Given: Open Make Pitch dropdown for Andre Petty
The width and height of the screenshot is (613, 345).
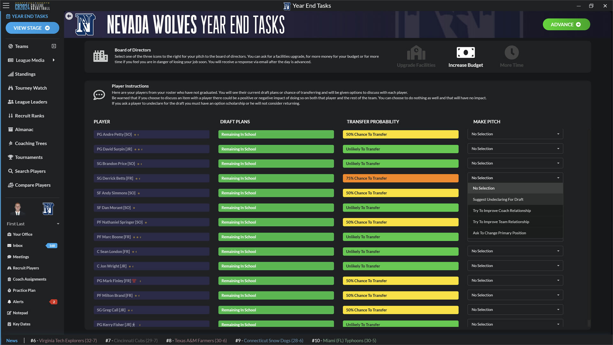Looking at the screenshot, I should [x=515, y=134].
